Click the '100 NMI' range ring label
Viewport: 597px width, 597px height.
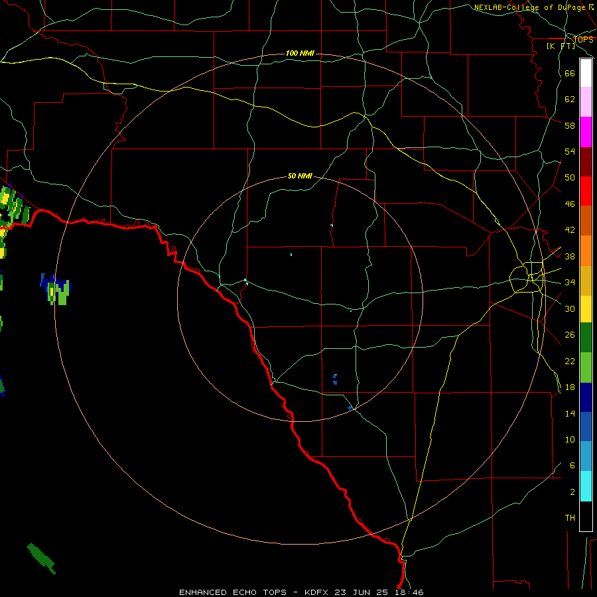click(x=300, y=53)
